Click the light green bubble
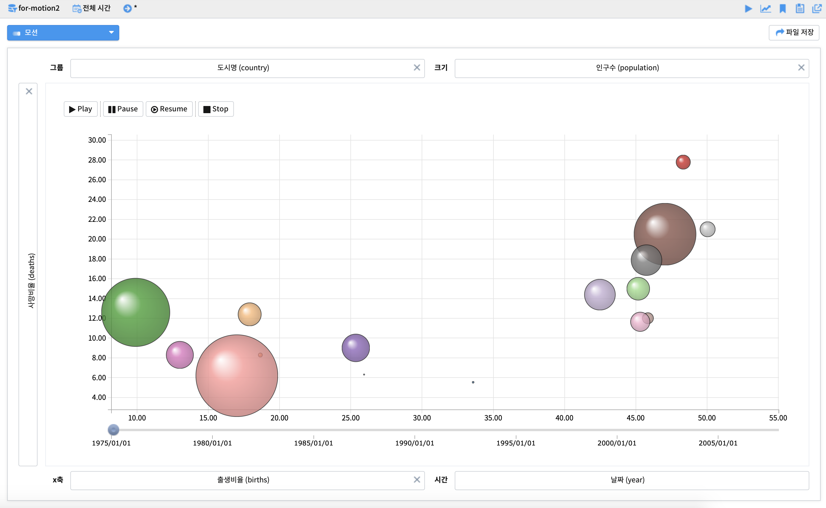Screen dimensions: 826x508 (638, 289)
